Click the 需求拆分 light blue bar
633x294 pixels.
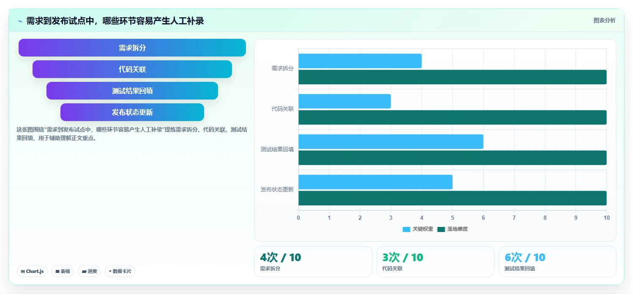(360, 61)
